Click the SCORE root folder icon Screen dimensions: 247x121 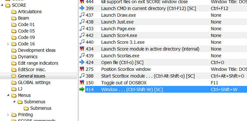click(8, 5)
